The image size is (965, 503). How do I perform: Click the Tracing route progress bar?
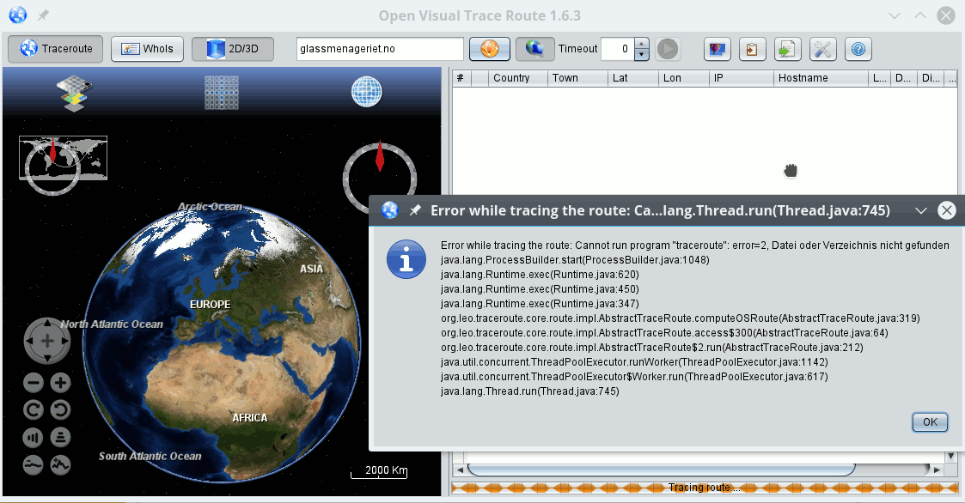(705, 488)
